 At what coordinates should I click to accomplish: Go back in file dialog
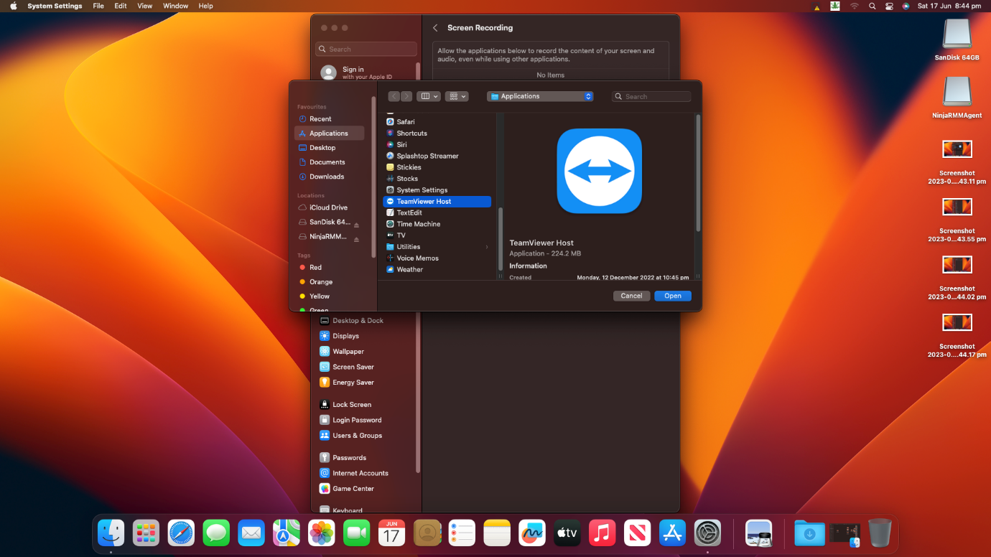(x=394, y=96)
